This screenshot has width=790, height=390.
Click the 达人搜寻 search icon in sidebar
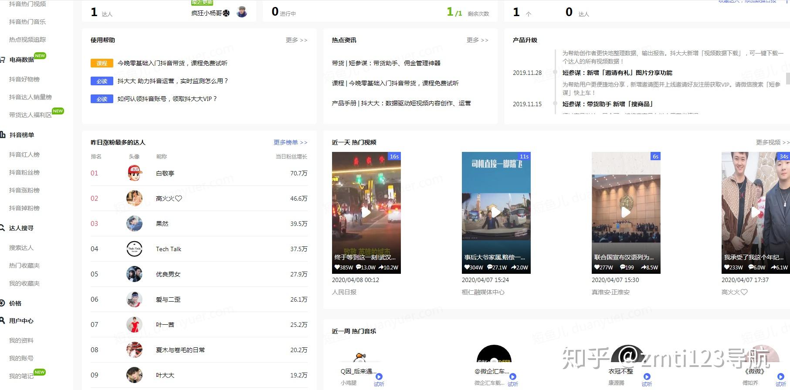tap(3, 228)
